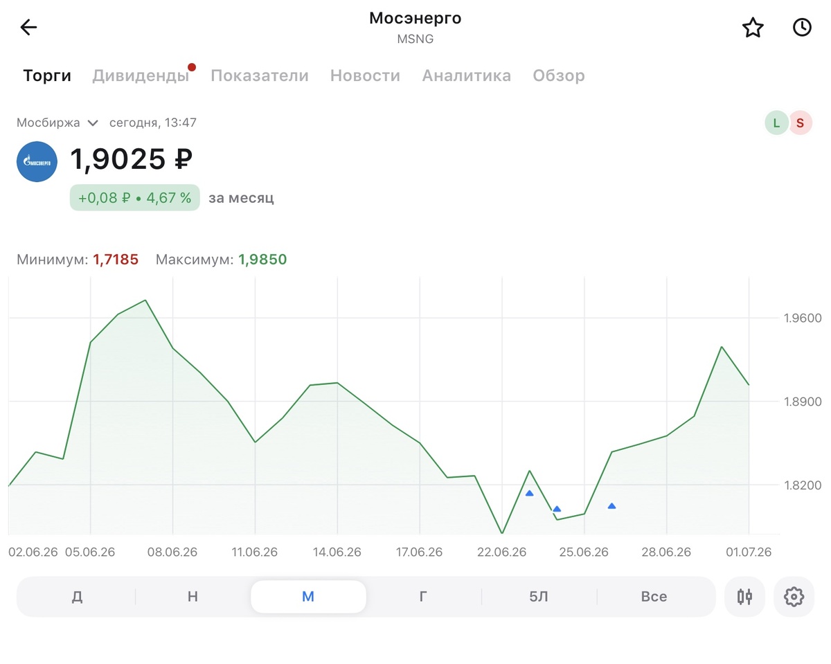The width and height of the screenshot is (831, 664).
Task: Expand the Мосбиржа exchange dropdown
Action: pos(58,123)
